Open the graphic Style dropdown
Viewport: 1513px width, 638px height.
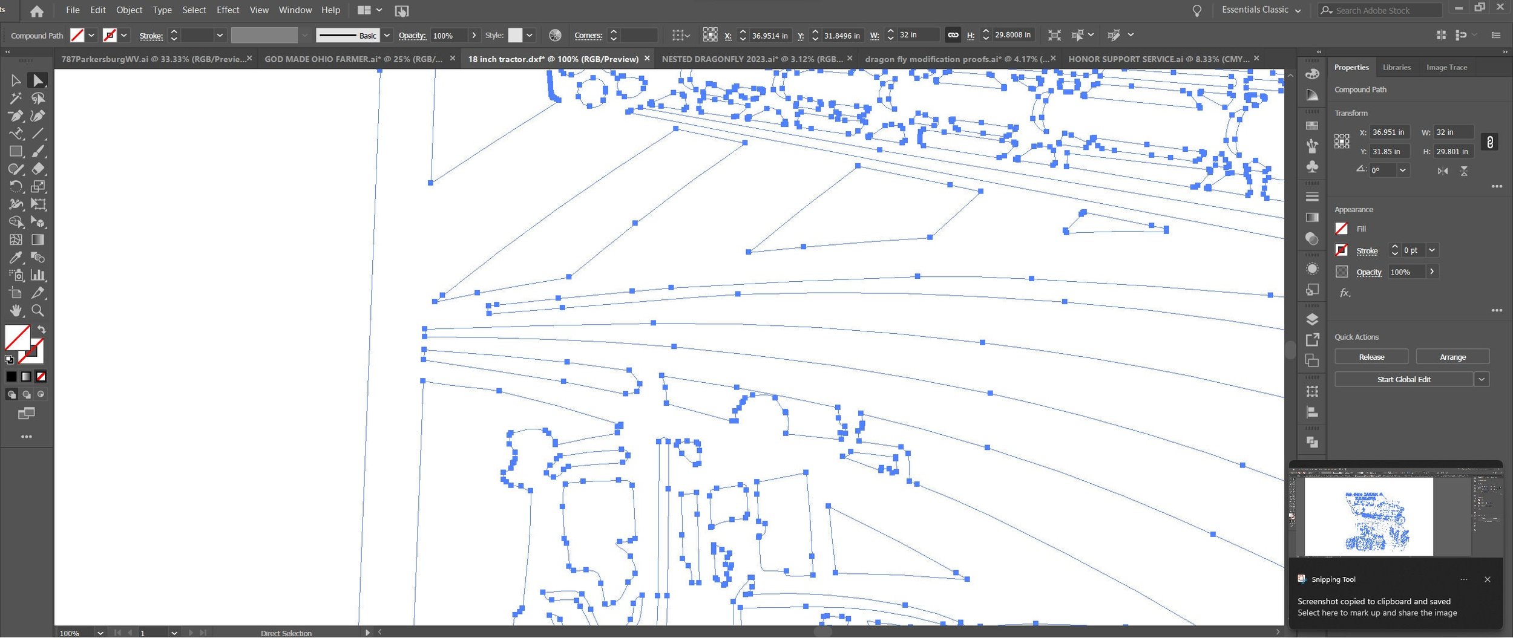(x=530, y=35)
